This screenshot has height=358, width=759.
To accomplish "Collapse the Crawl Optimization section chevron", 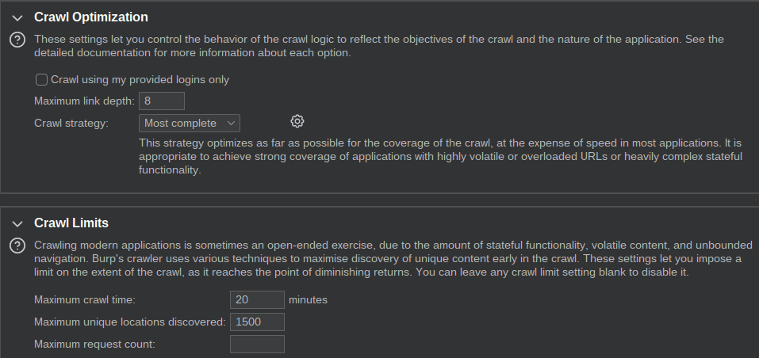I will (x=17, y=18).
